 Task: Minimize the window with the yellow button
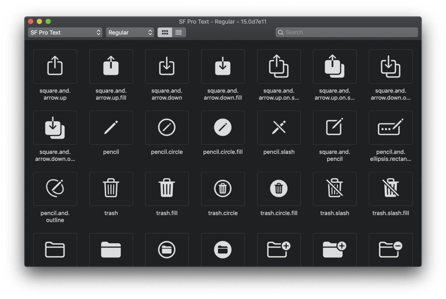coord(39,22)
